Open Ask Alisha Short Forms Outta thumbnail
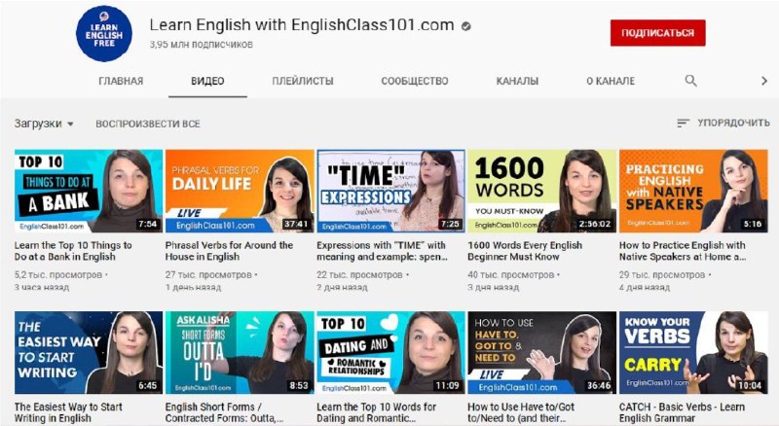Screen dimensions: 779x426 click(240, 352)
